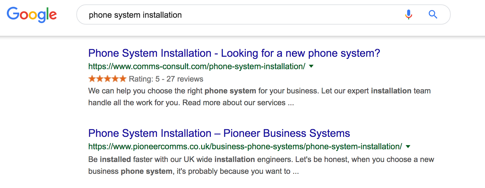The image size is (485, 188).
Task: Click bold 'phone system' in the Pioneer snippet
Action: click(x=147, y=171)
